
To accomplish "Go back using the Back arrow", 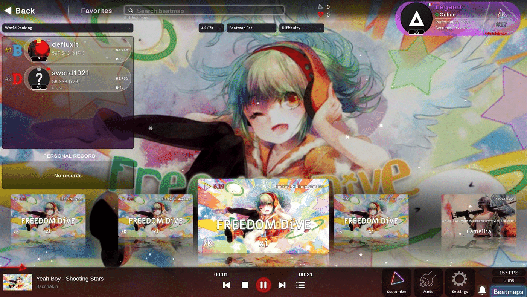I will [8, 11].
